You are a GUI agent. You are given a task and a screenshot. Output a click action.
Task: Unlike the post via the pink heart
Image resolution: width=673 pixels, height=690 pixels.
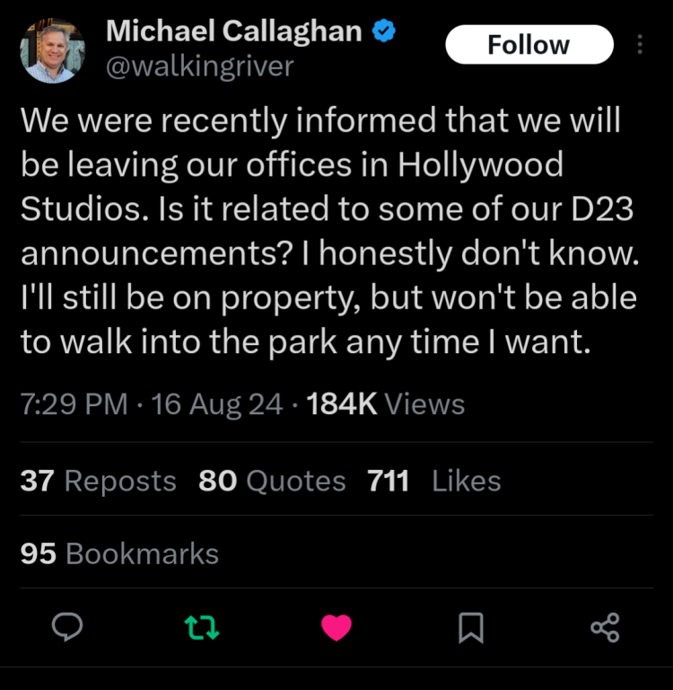[x=336, y=627]
